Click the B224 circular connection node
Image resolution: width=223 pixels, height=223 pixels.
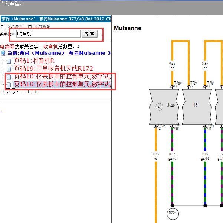click(173, 213)
